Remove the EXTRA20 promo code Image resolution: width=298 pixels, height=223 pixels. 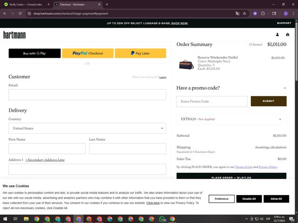[x=280, y=119]
